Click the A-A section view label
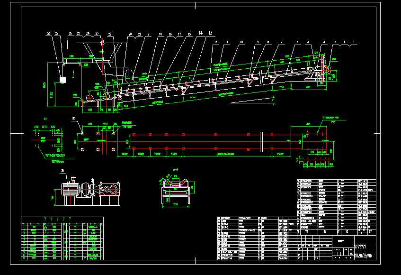The width and height of the screenshot is (401, 275). [x=176, y=169]
